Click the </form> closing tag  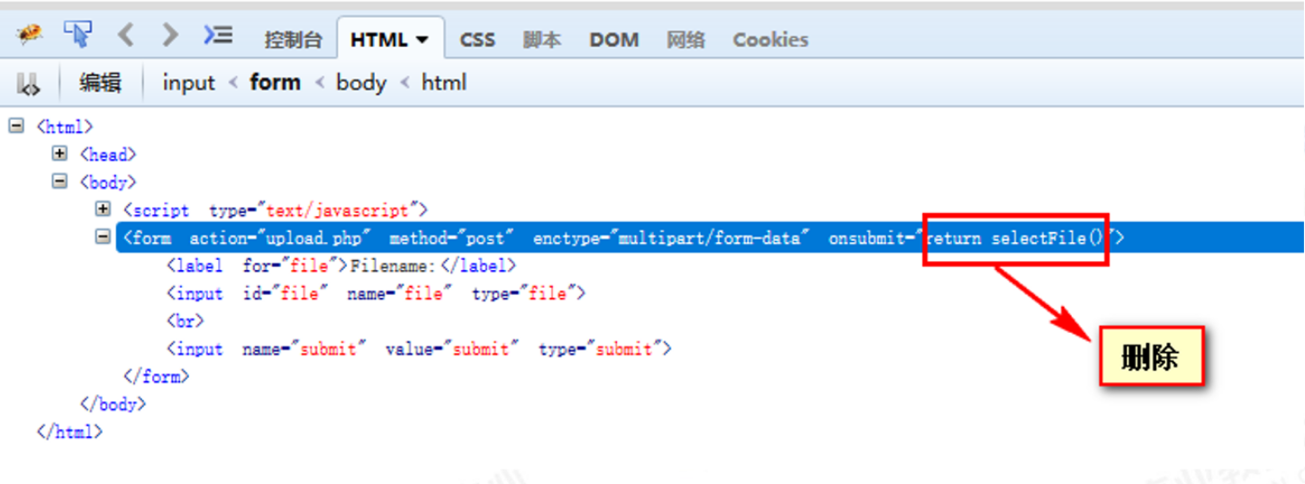(x=156, y=377)
